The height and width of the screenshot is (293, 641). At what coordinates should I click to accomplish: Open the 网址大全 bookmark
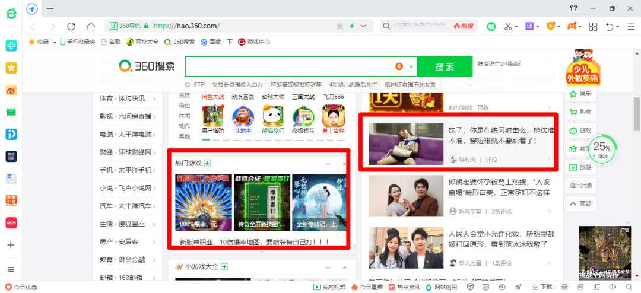pyautogui.click(x=142, y=42)
